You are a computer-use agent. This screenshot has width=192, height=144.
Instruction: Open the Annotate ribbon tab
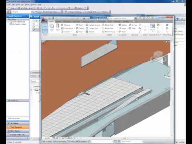coord(67,22)
